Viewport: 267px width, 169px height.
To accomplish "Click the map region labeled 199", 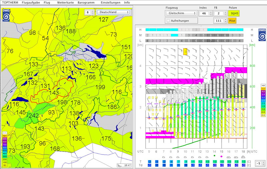I will [100, 87].
